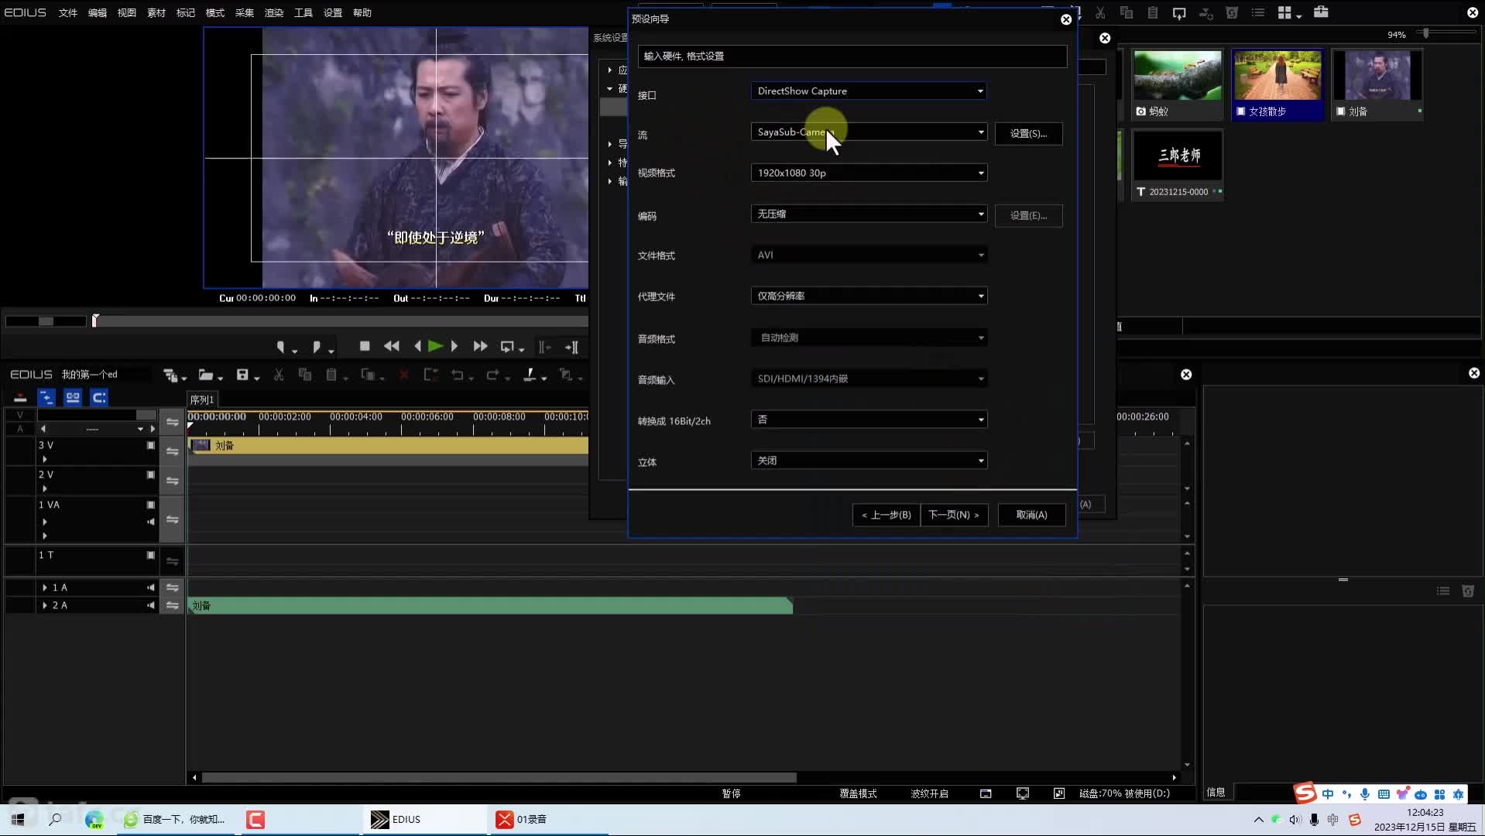Click the 取消(A) button

pyautogui.click(x=1031, y=515)
